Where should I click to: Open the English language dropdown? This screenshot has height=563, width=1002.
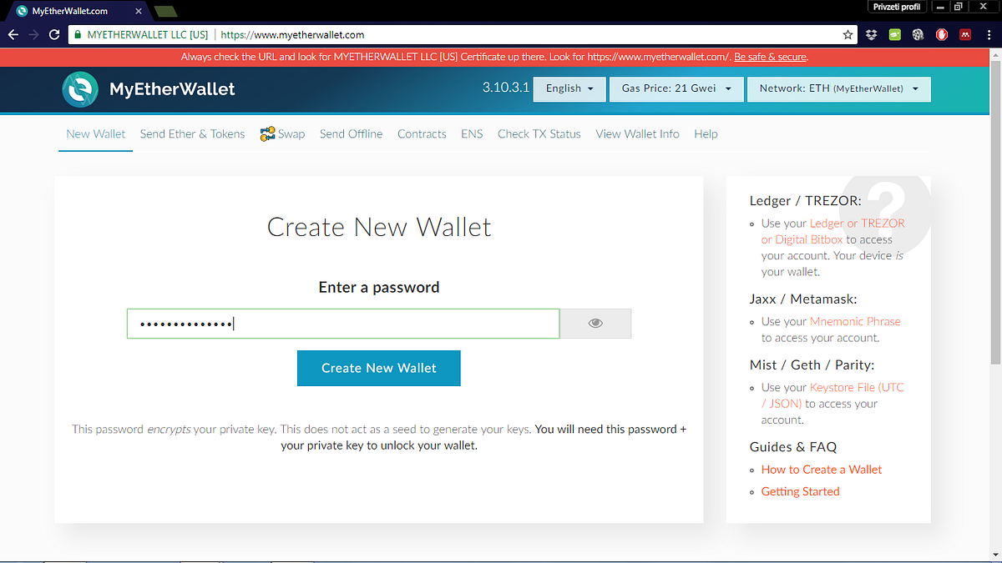(x=569, y=88)
